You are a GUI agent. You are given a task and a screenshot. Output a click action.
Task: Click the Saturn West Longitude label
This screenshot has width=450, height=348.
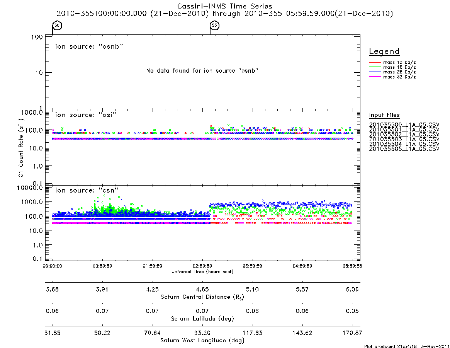pyautogui.click(x=202, y=341)
